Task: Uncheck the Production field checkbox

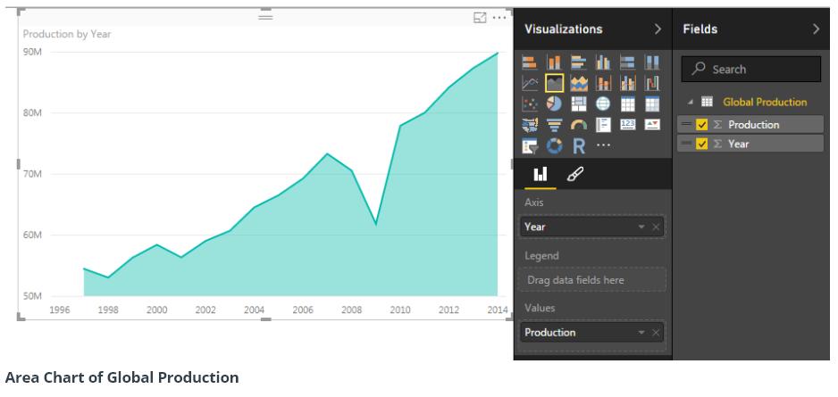Action: tap(701, 125)
